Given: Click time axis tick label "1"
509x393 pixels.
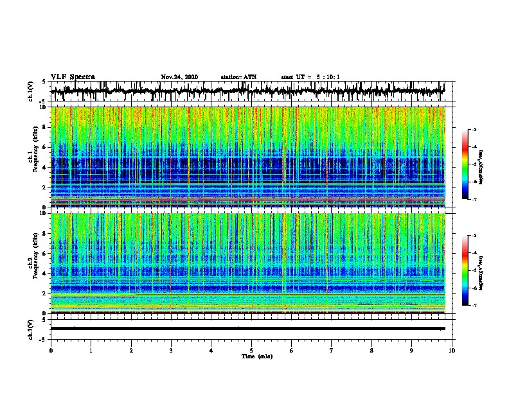Looking at the screenshot, I should [x=91, y=351].
